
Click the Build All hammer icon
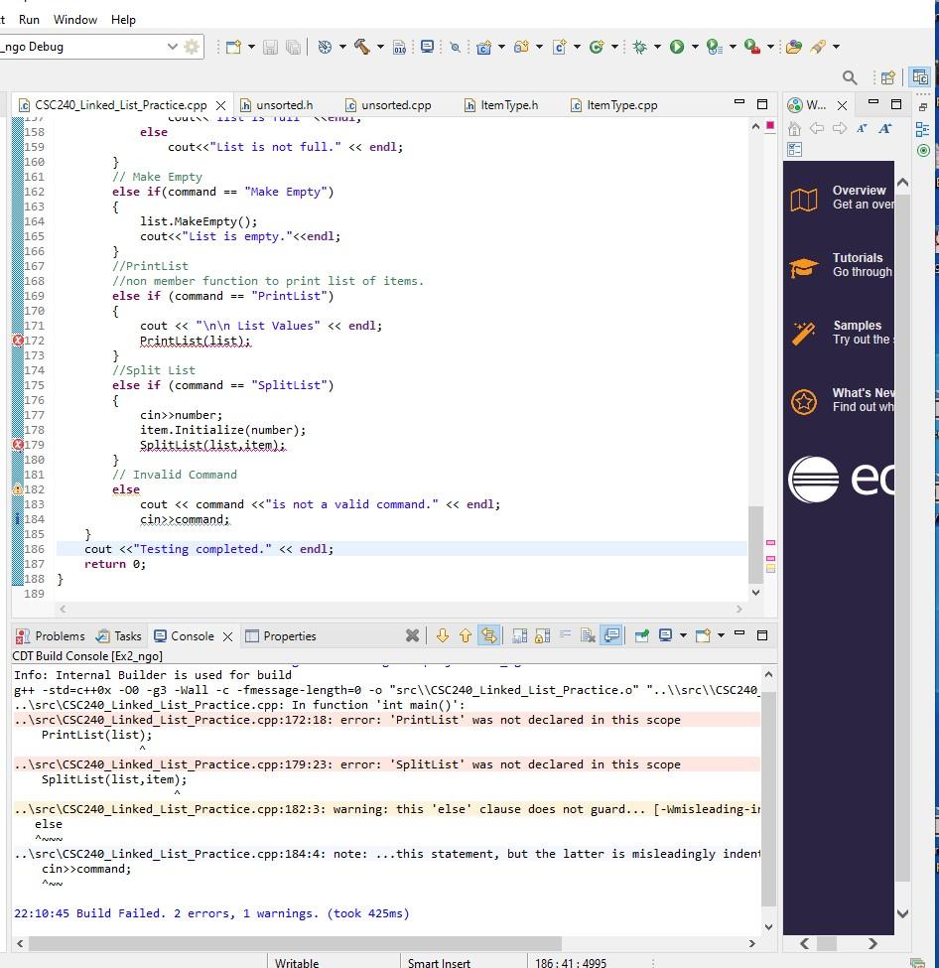coord(361,46)
